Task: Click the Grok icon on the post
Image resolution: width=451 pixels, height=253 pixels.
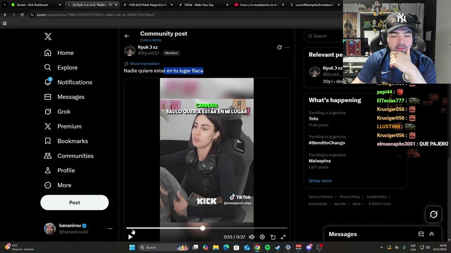Action: click(x=279, y=47)
